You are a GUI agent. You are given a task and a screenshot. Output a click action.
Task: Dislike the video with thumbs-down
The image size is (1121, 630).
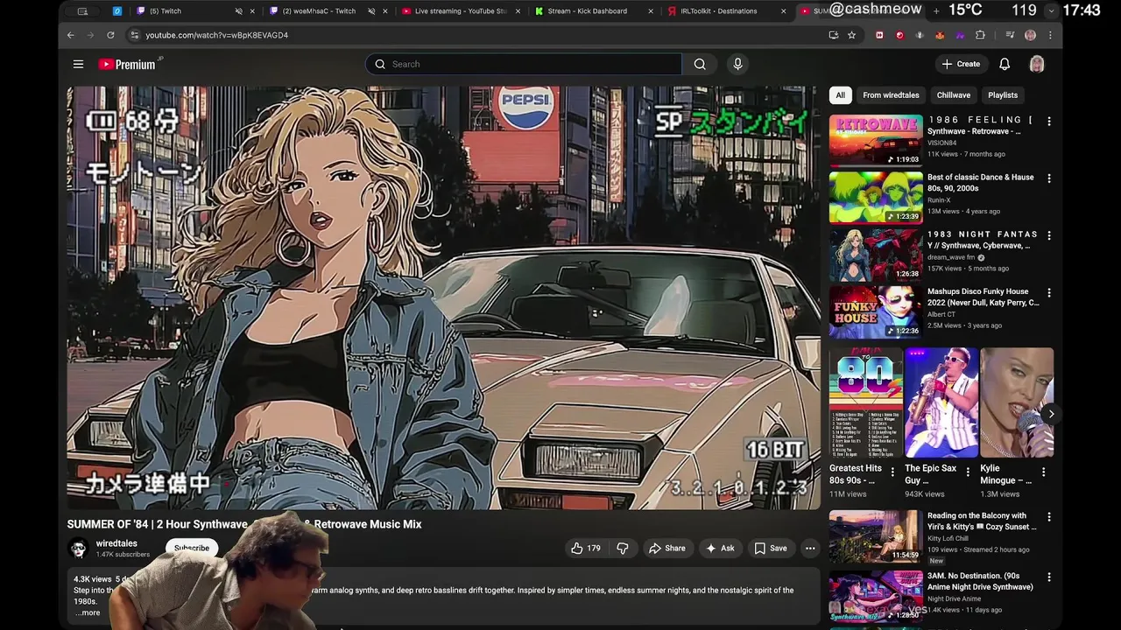coord(623,549)
